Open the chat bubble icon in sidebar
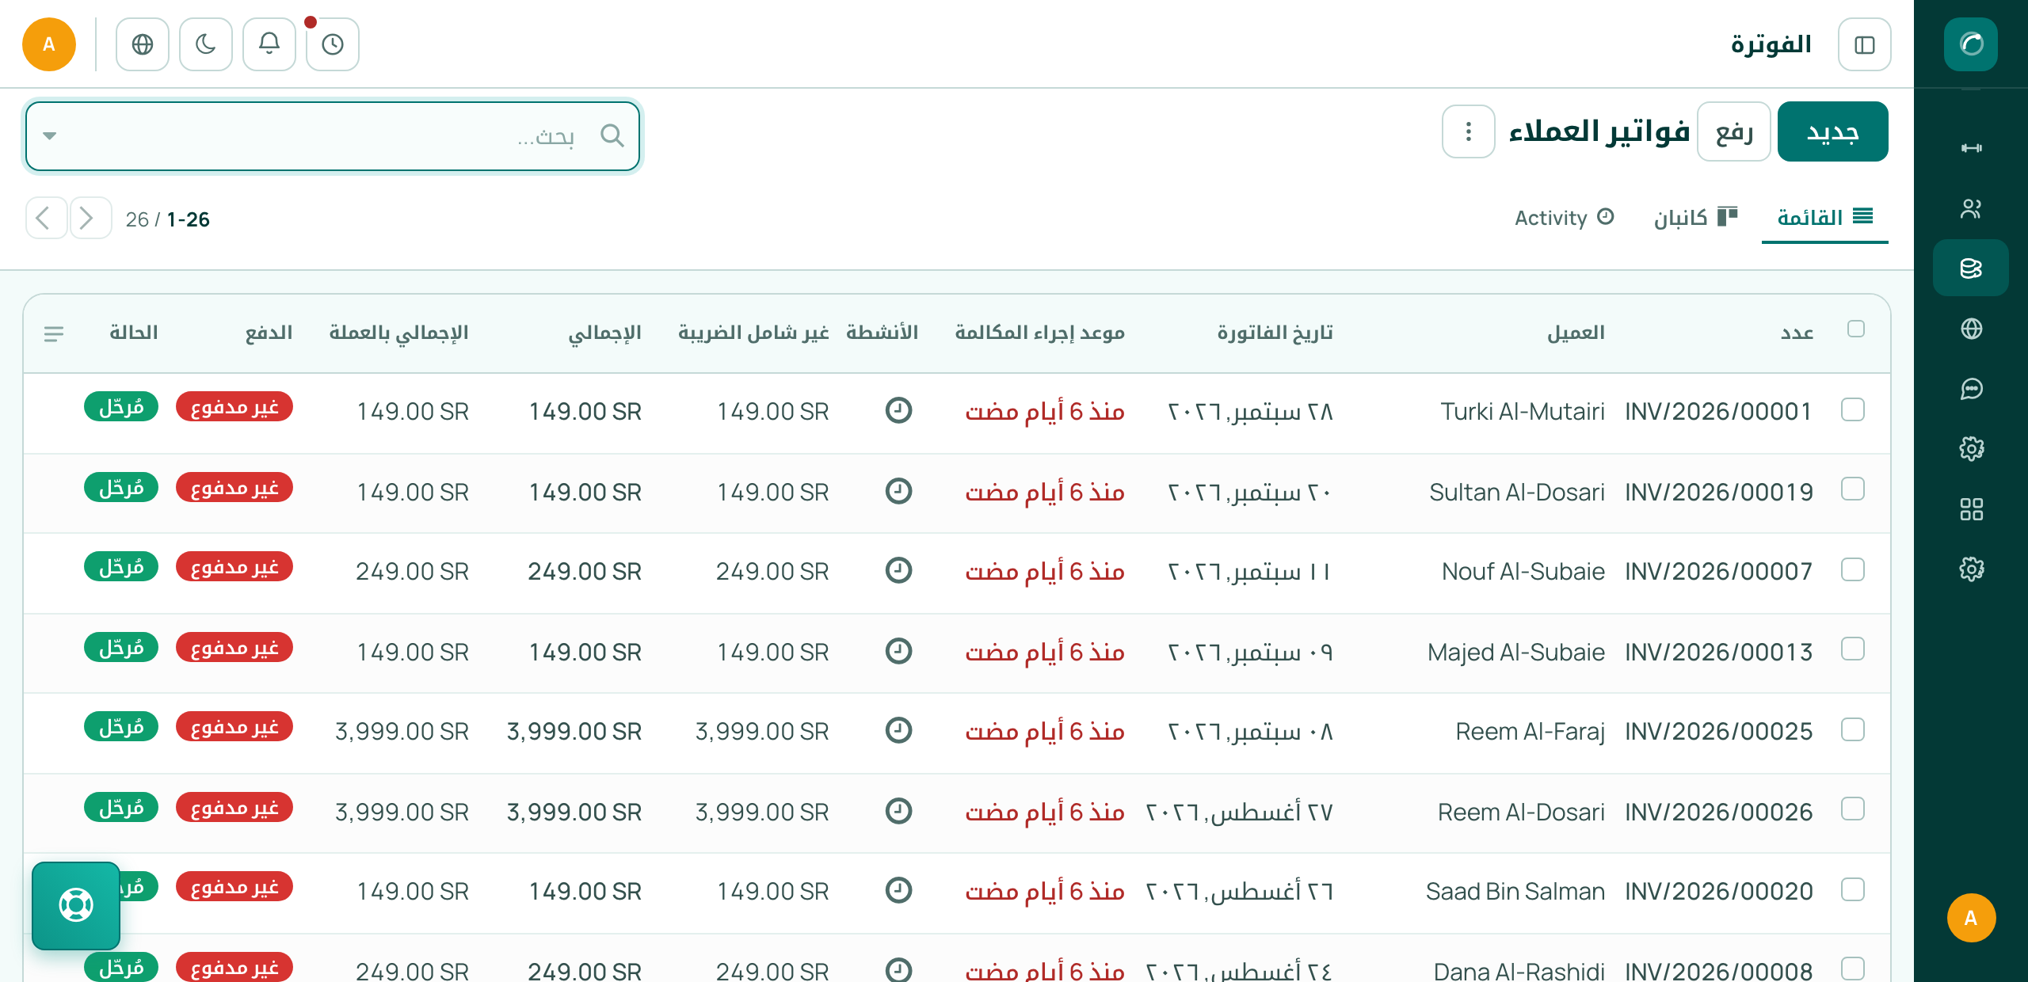 [1971, 389]
